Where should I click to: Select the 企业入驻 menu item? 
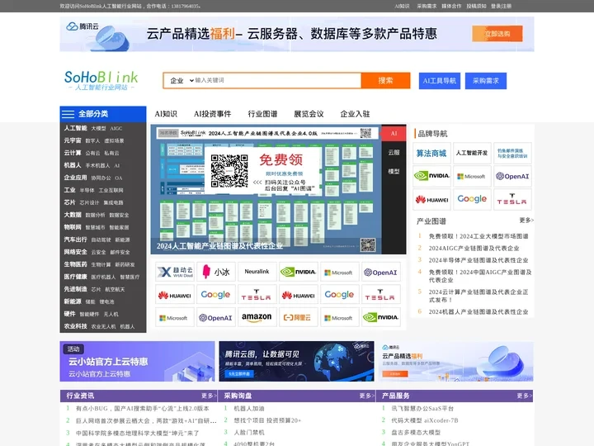click(355, 114)
